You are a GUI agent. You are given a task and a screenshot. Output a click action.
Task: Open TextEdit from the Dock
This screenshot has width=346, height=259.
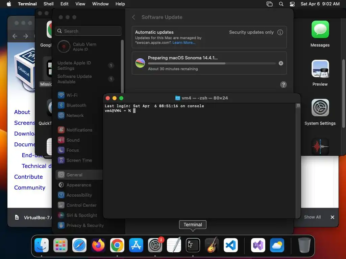[174, 245]
